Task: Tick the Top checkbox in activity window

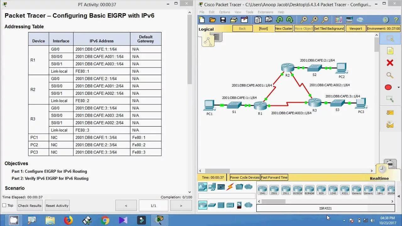Action: pyautogui.click(x=4, y=205)
